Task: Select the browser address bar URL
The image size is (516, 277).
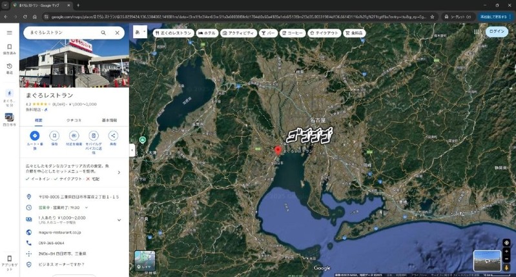Action: [x=238, y=17]
